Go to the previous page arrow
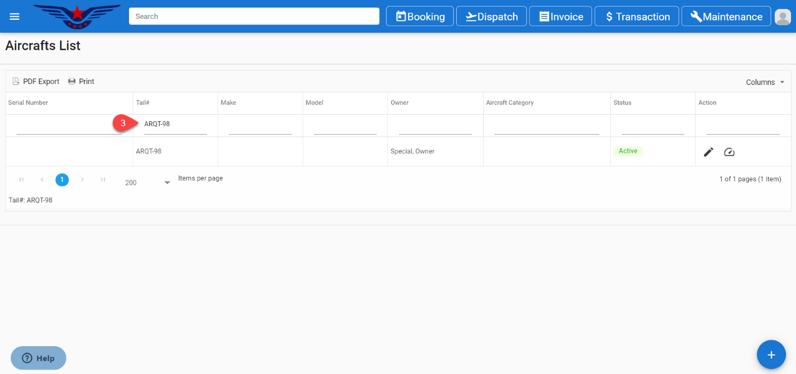This screenshot has height=374, width=796. [42, 180]
